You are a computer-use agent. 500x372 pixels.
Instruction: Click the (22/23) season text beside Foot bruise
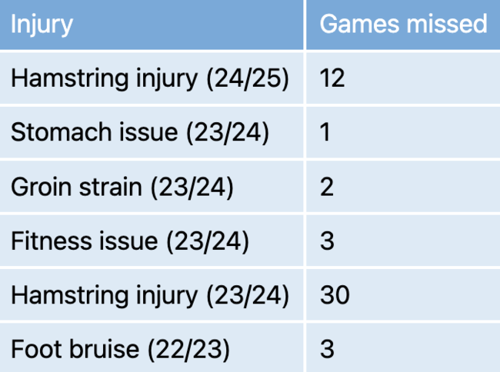click(188, 350)
